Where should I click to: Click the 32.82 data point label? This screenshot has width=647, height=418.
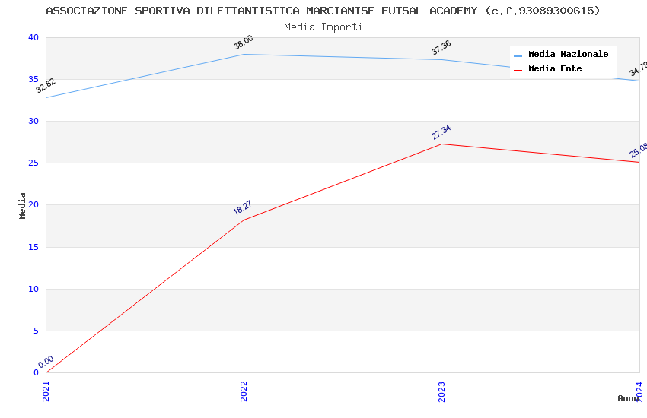point(46,86)
